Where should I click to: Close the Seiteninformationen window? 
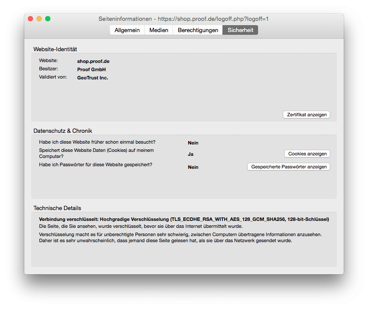tap(30, 19)
